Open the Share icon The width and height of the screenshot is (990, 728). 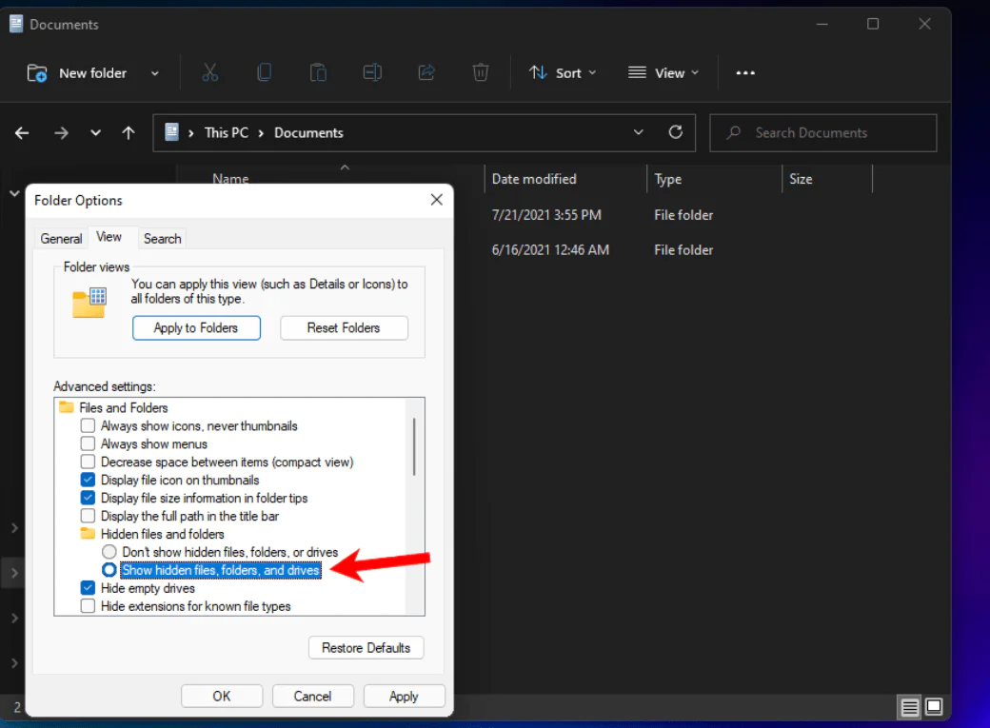pyautogui.click(x=426, y=72)
